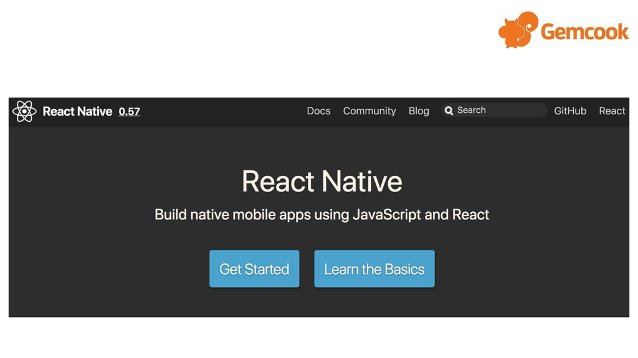Click the Gemcook brand text

tap(584, 32)
